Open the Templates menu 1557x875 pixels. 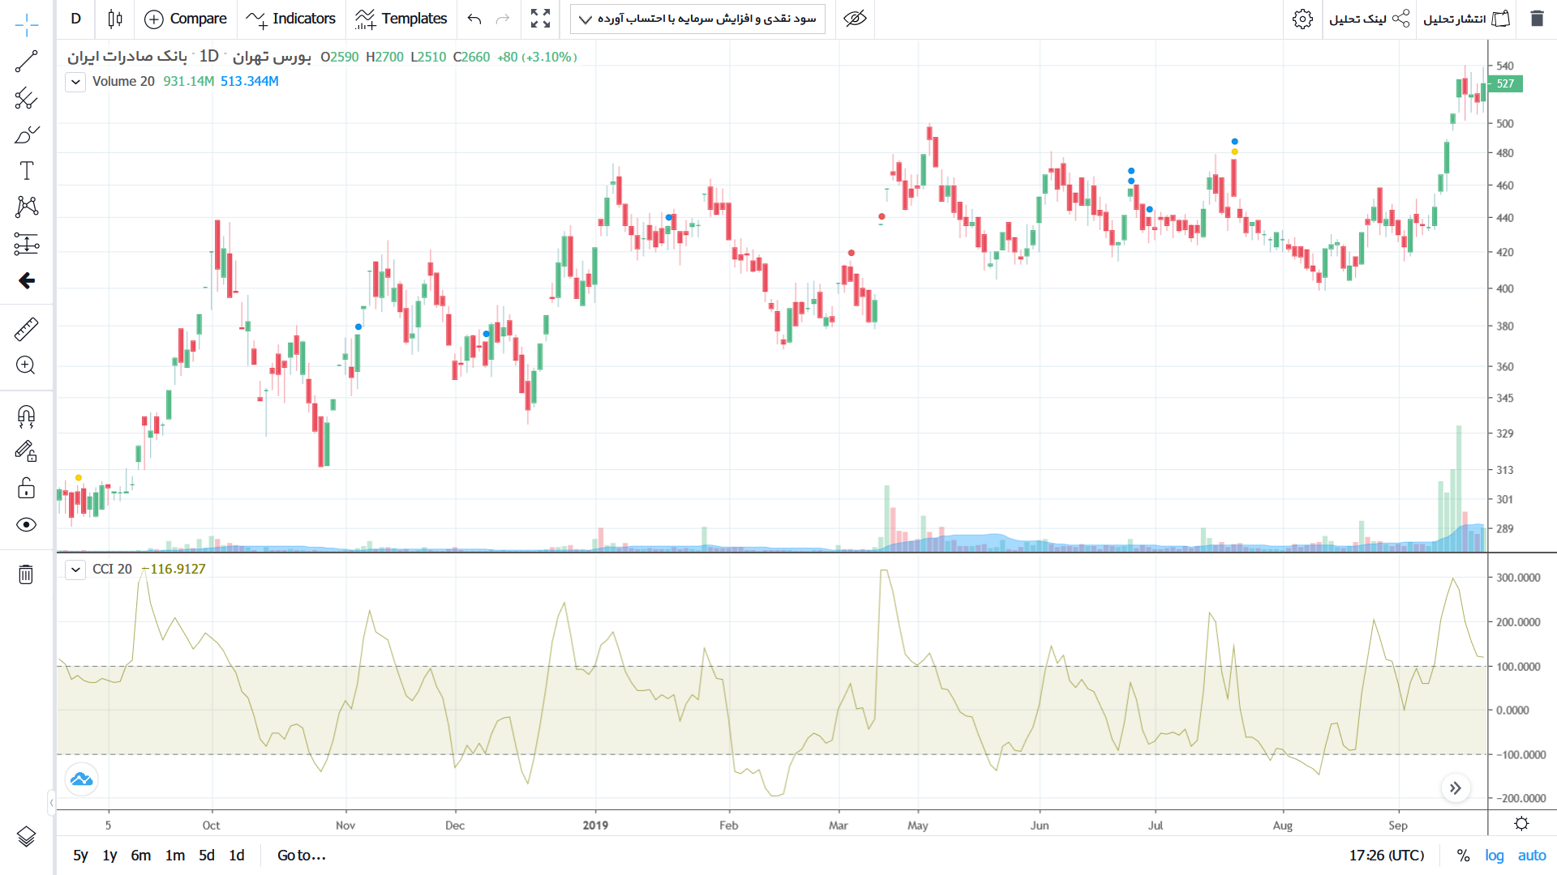401,19
